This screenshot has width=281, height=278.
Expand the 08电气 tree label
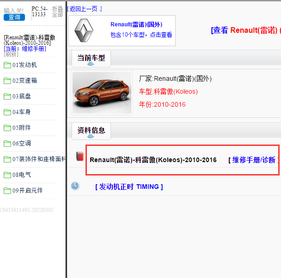point(22,175)
